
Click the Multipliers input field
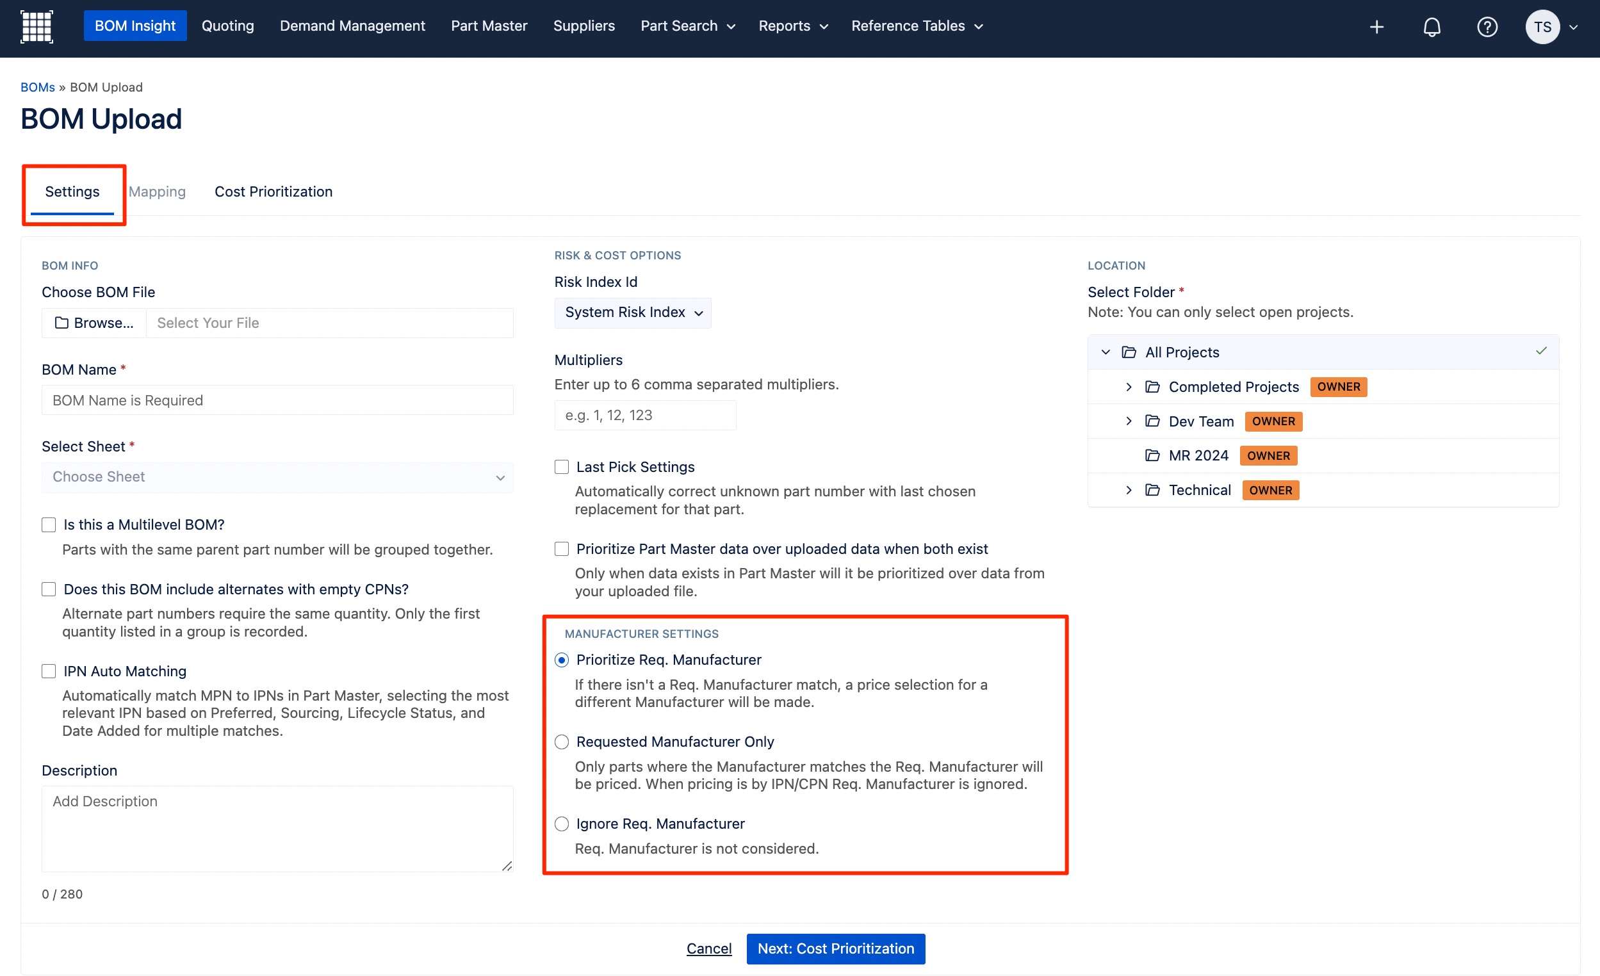coord(645,415)
